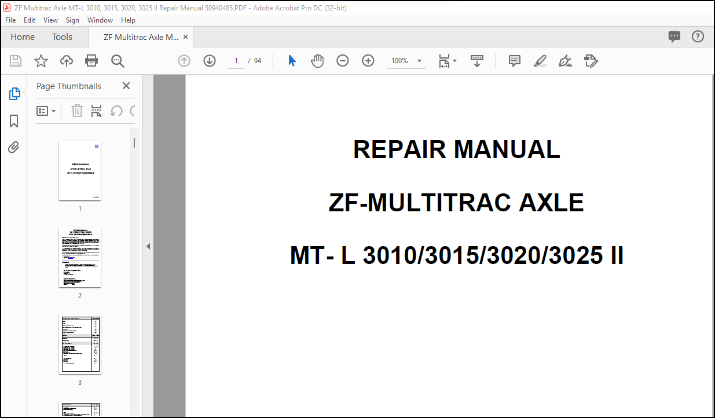The image size is (715, 418).
Task: Click the thumbnails panel vertical scrollbar
Action: coord(134,142)
